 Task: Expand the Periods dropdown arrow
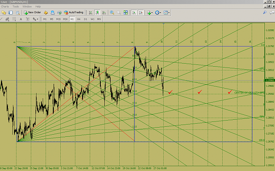click(x=160, y=13)
